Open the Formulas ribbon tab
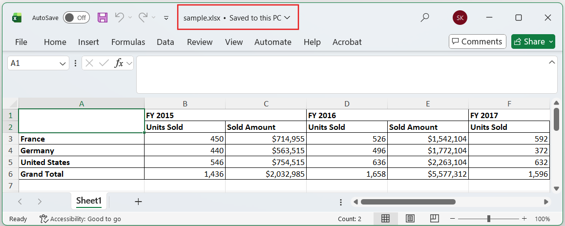Screen dimensions: 565x226 (128, 42)
